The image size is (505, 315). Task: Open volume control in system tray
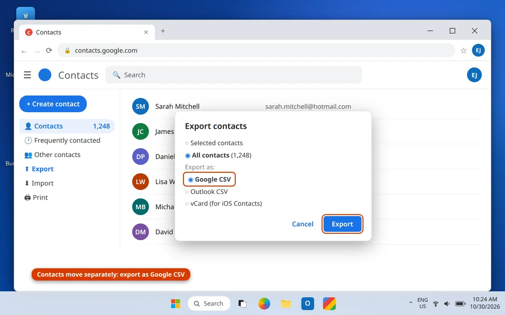coord(447,304)
